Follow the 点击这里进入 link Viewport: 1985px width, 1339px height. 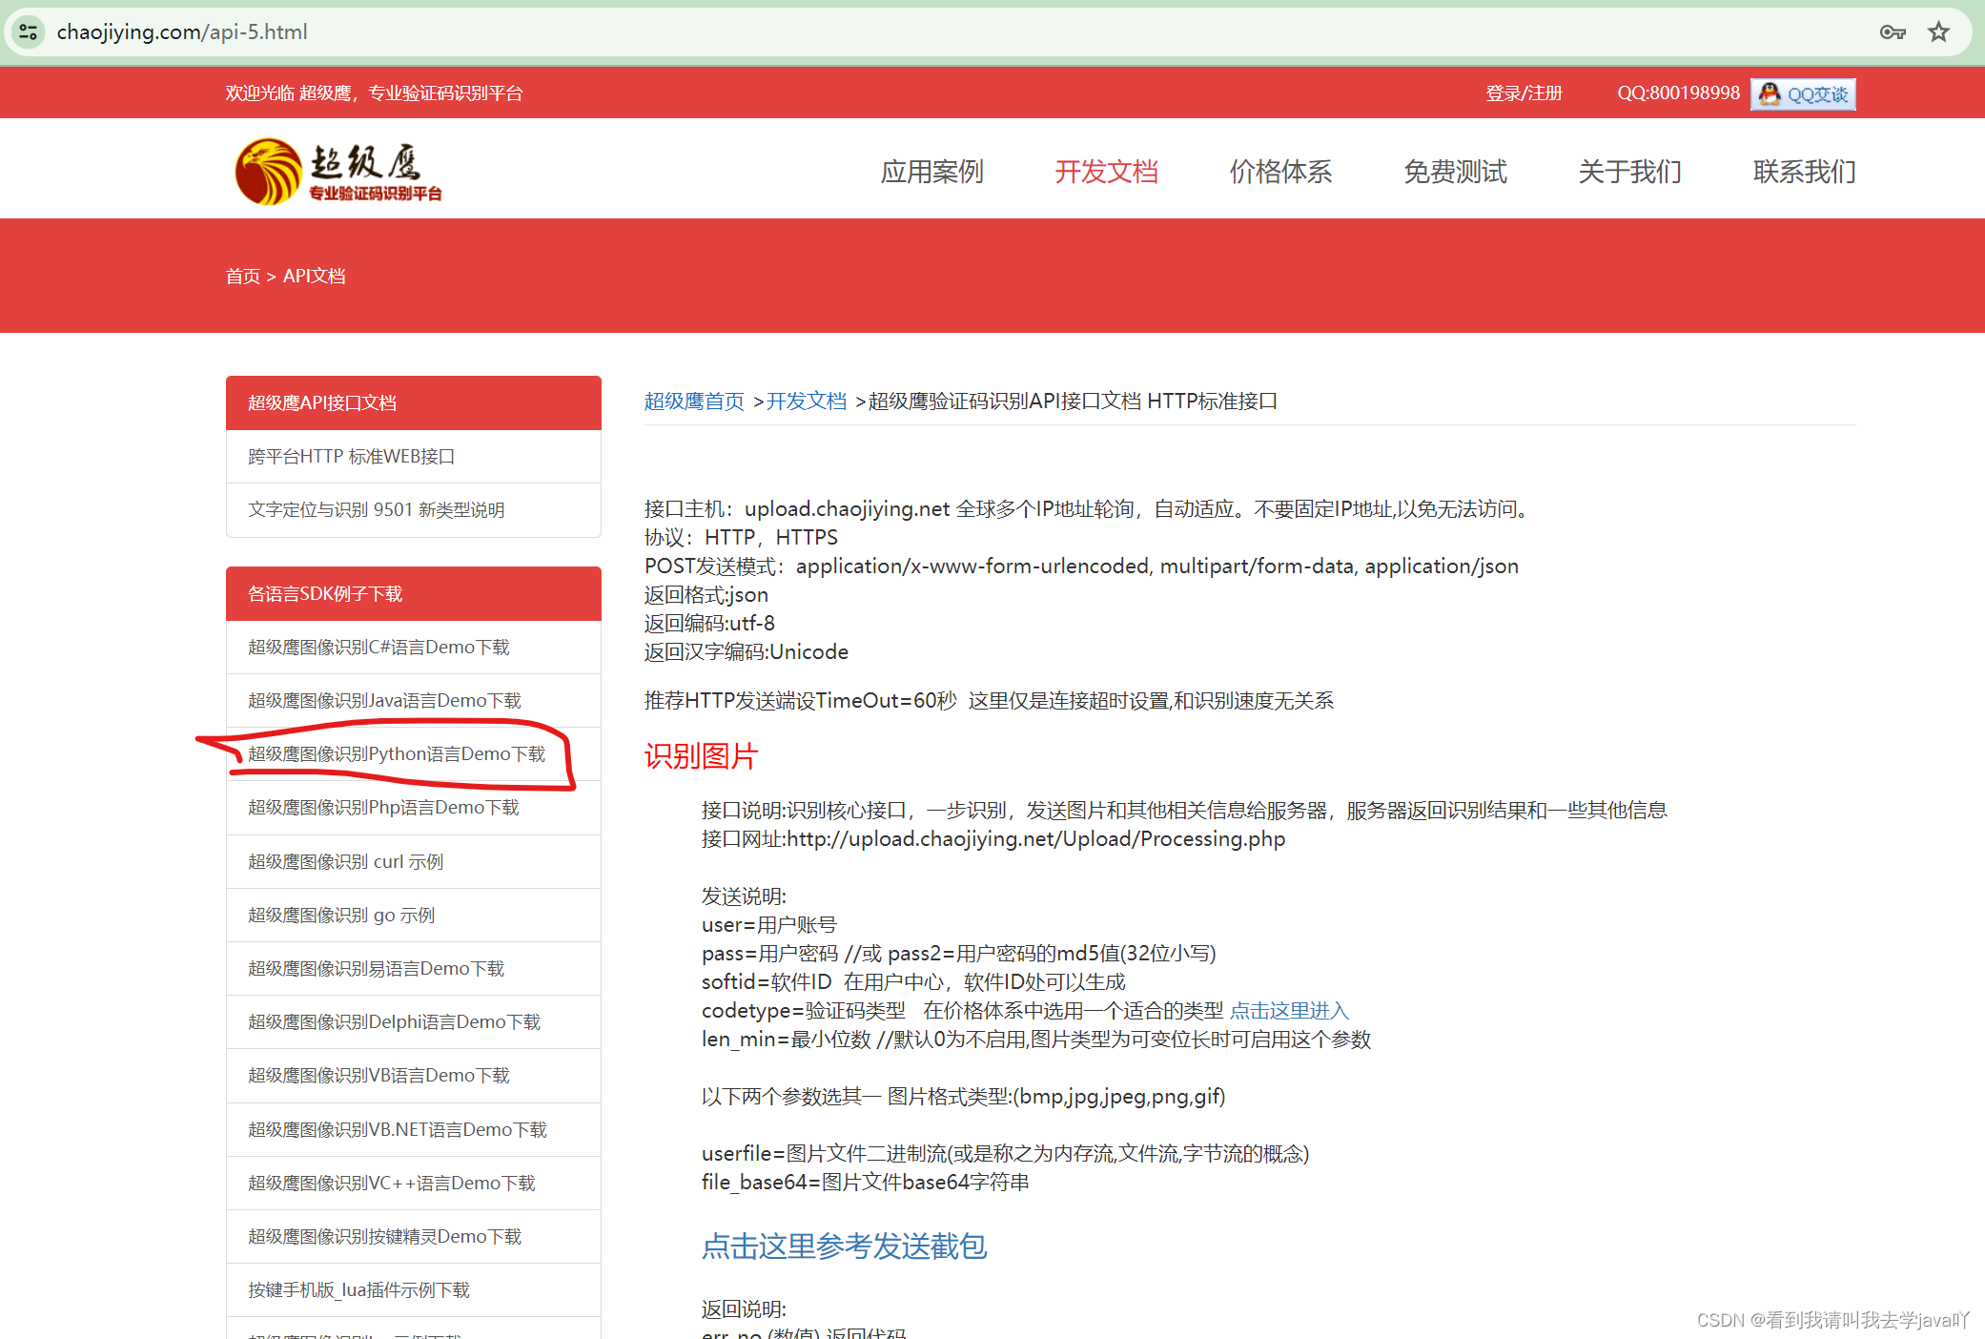[x=1289, y=1011]
